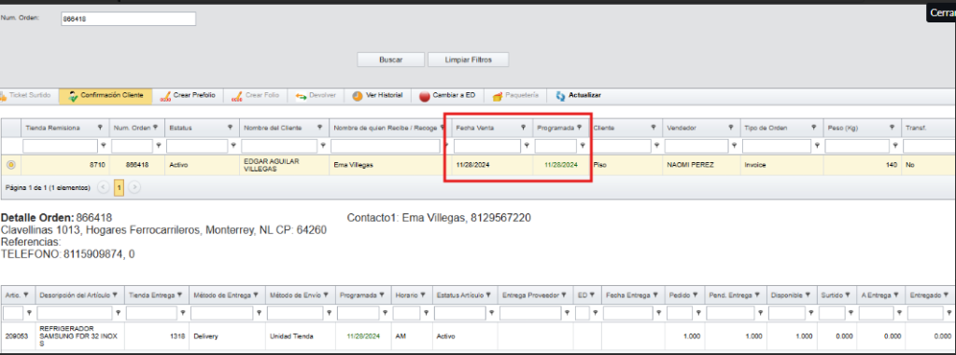This screenshot has height=355, width=956.
Task: Open filter operator menu beside Estatus filter box
Action: coord(232,145)
